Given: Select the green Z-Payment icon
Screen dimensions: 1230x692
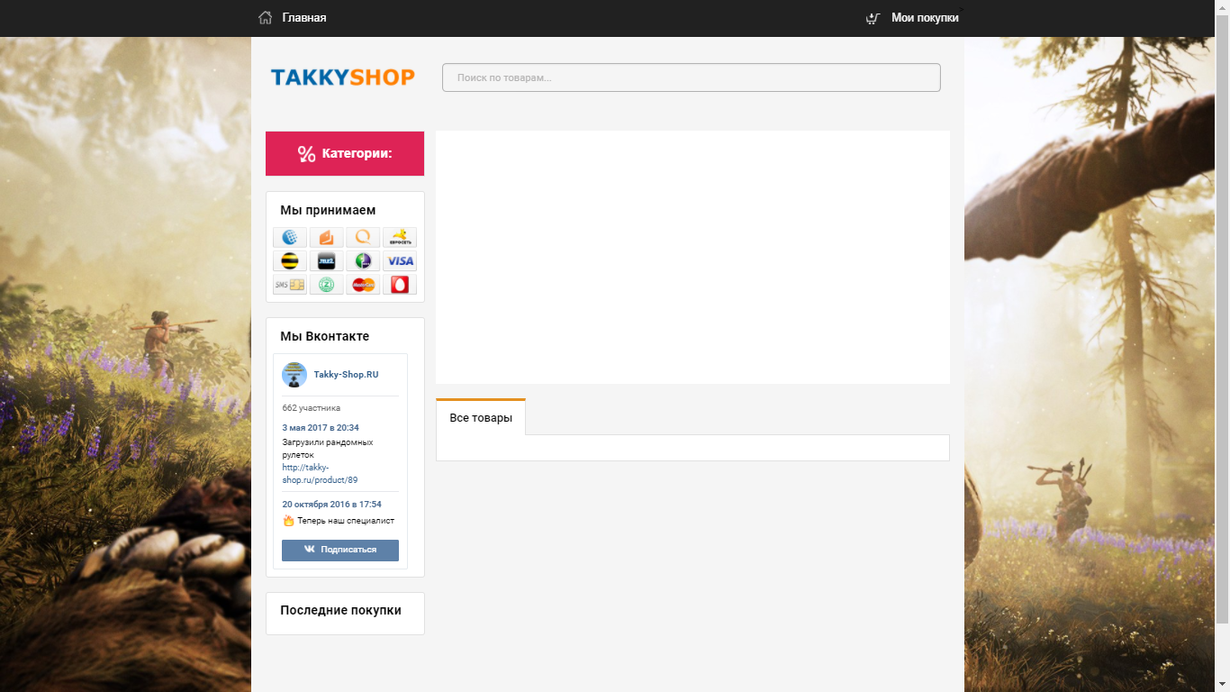Looking at the screenshot, I should tap(327, 285).
